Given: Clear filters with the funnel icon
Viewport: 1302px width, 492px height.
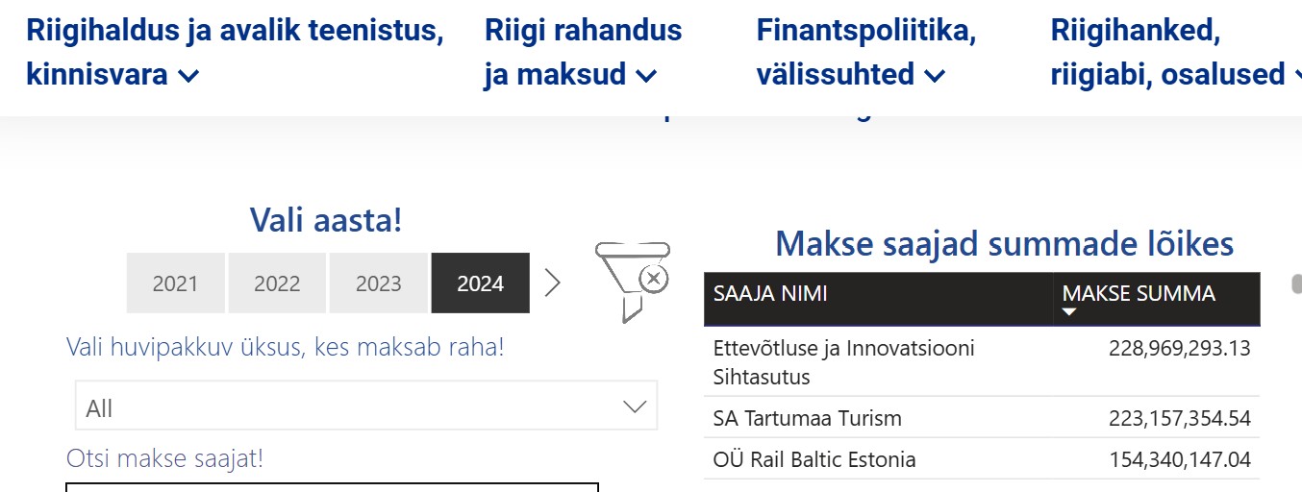Looking at the screenshot, I should point(631,281).
